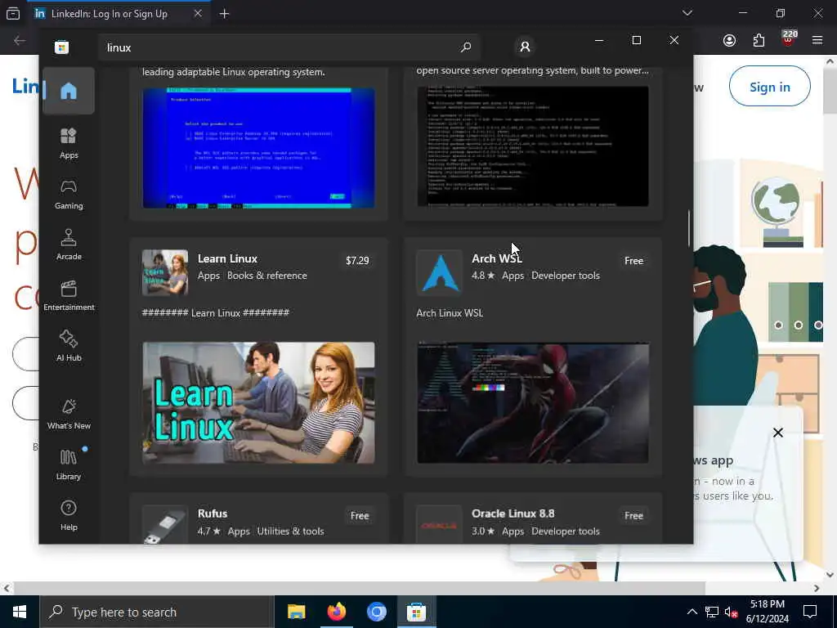Click Developer tools under Arch WSL
837x628 pixels.
pos(566,276)
